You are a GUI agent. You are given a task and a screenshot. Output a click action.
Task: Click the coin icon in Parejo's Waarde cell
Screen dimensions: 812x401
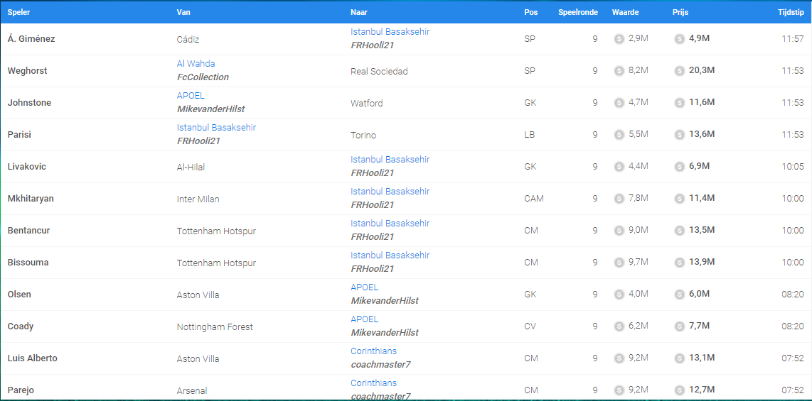(x=619, y=390)
